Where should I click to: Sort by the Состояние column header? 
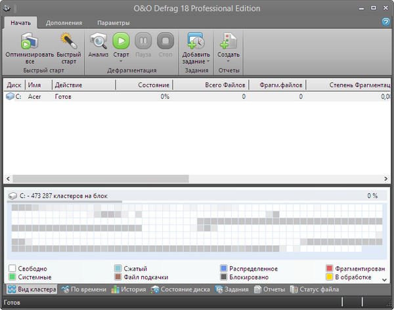pos(143,85)
